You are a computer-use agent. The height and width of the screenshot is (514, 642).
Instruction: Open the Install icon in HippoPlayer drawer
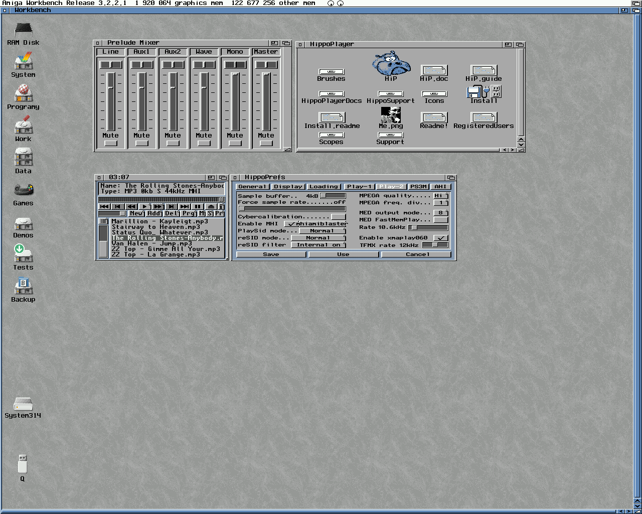click(x=484, y=92)
